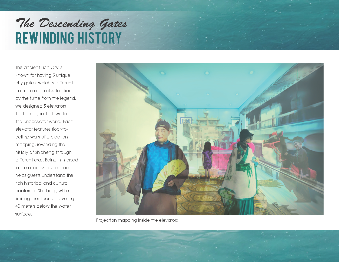The image size is (339, 262).
Task: Click the line "we designed 5 elevators"
Action: tap(41, 106)
